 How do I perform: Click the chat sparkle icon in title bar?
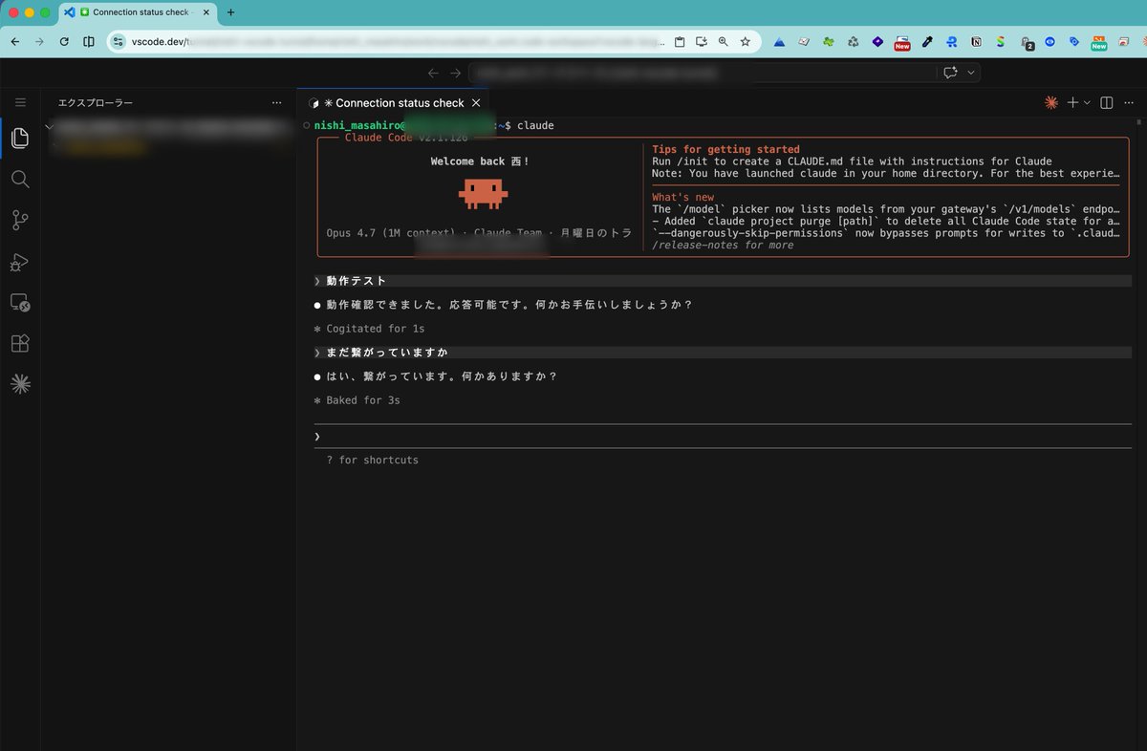pos(950,73)
